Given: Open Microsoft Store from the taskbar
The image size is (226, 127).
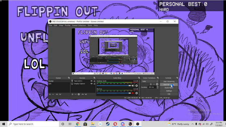Looking at the screenshot, I should coord(85,124).
